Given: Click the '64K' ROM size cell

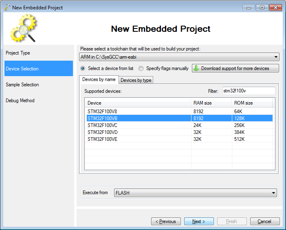Looking at the screenshot, I should (252, 112).
